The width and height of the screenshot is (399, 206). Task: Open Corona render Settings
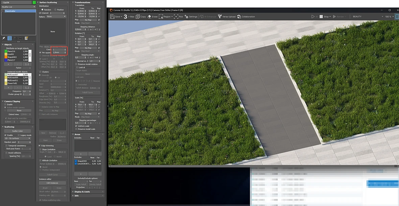point(187,17)
